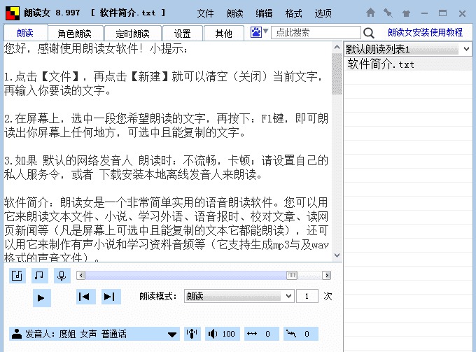Screen dimensions: 476x352
Task: Open the 编辑 menu
Action: click(x=264, y=13)
